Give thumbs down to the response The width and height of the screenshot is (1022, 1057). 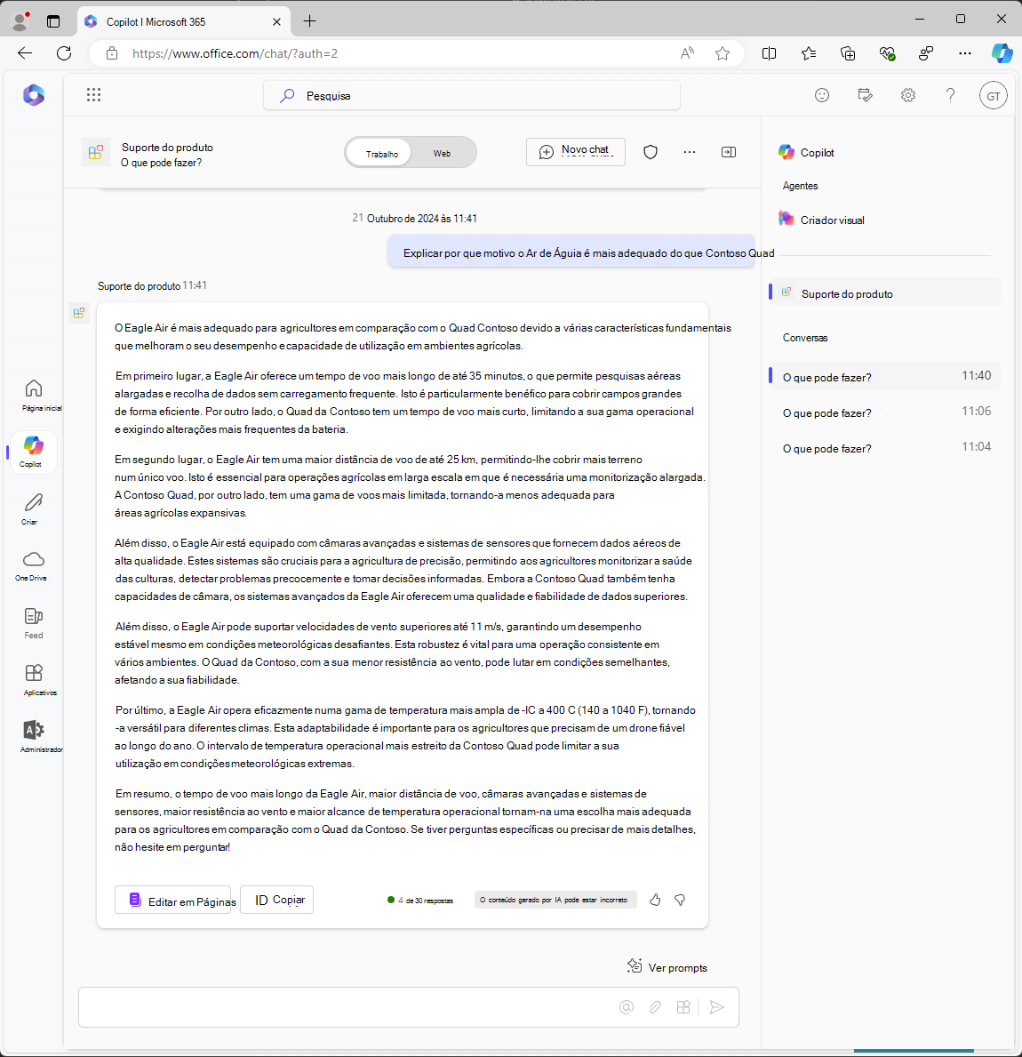[680, 900]
